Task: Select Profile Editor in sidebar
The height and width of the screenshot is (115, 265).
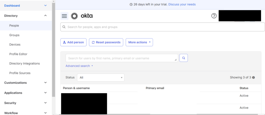Action: (18, 54)
